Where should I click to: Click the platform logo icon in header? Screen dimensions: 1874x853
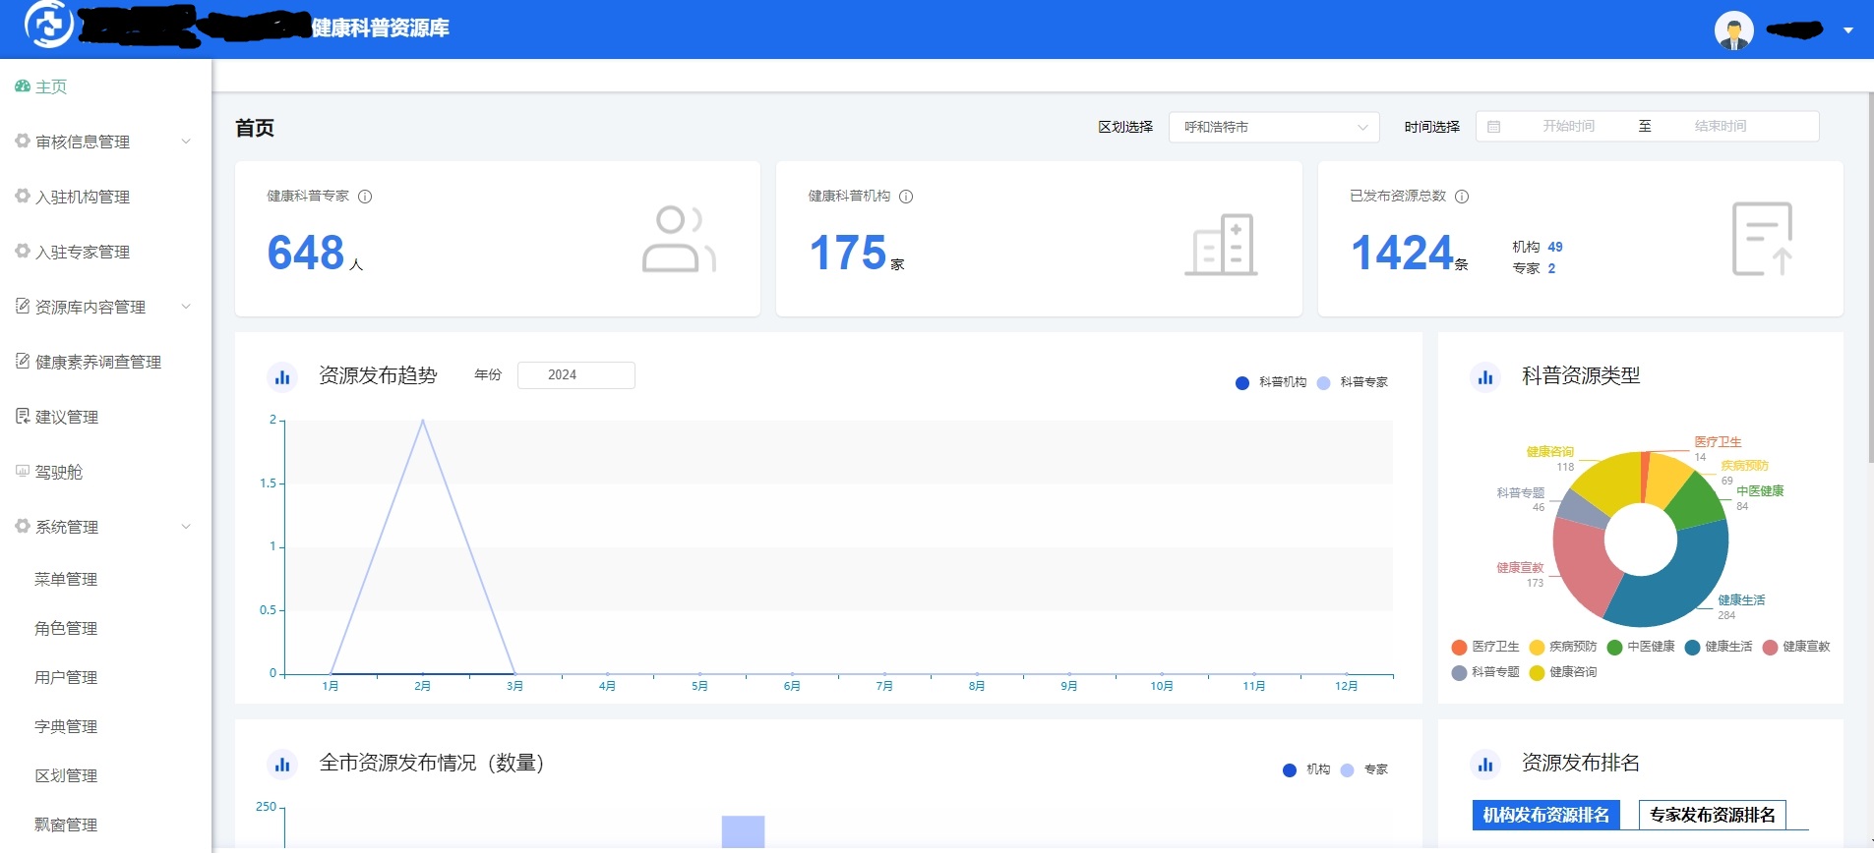point(48,24)
